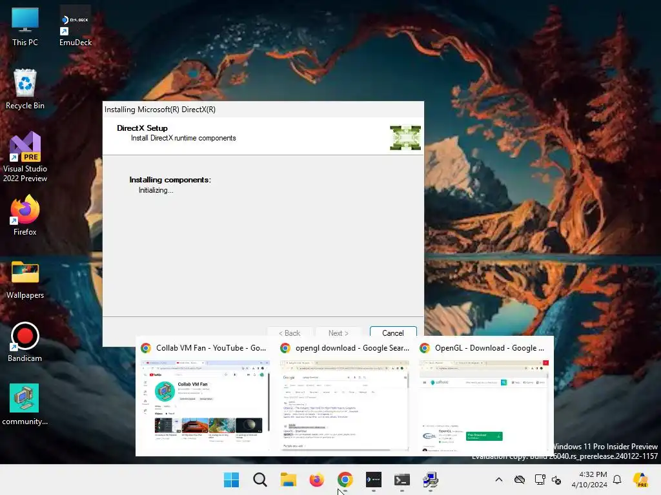Open taskbar Search
This screenshot has height=495, width=661.
coord(260,480)
